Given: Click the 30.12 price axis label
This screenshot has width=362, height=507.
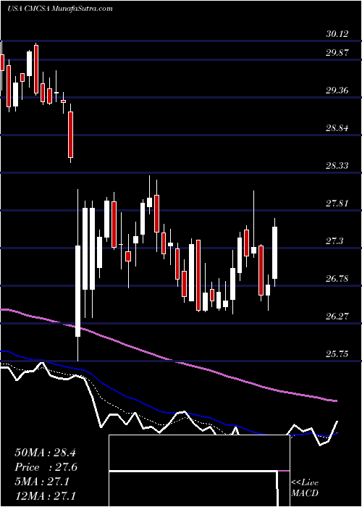Looking at the screenshot, I should pyautogui.click(x=337, y=33).
